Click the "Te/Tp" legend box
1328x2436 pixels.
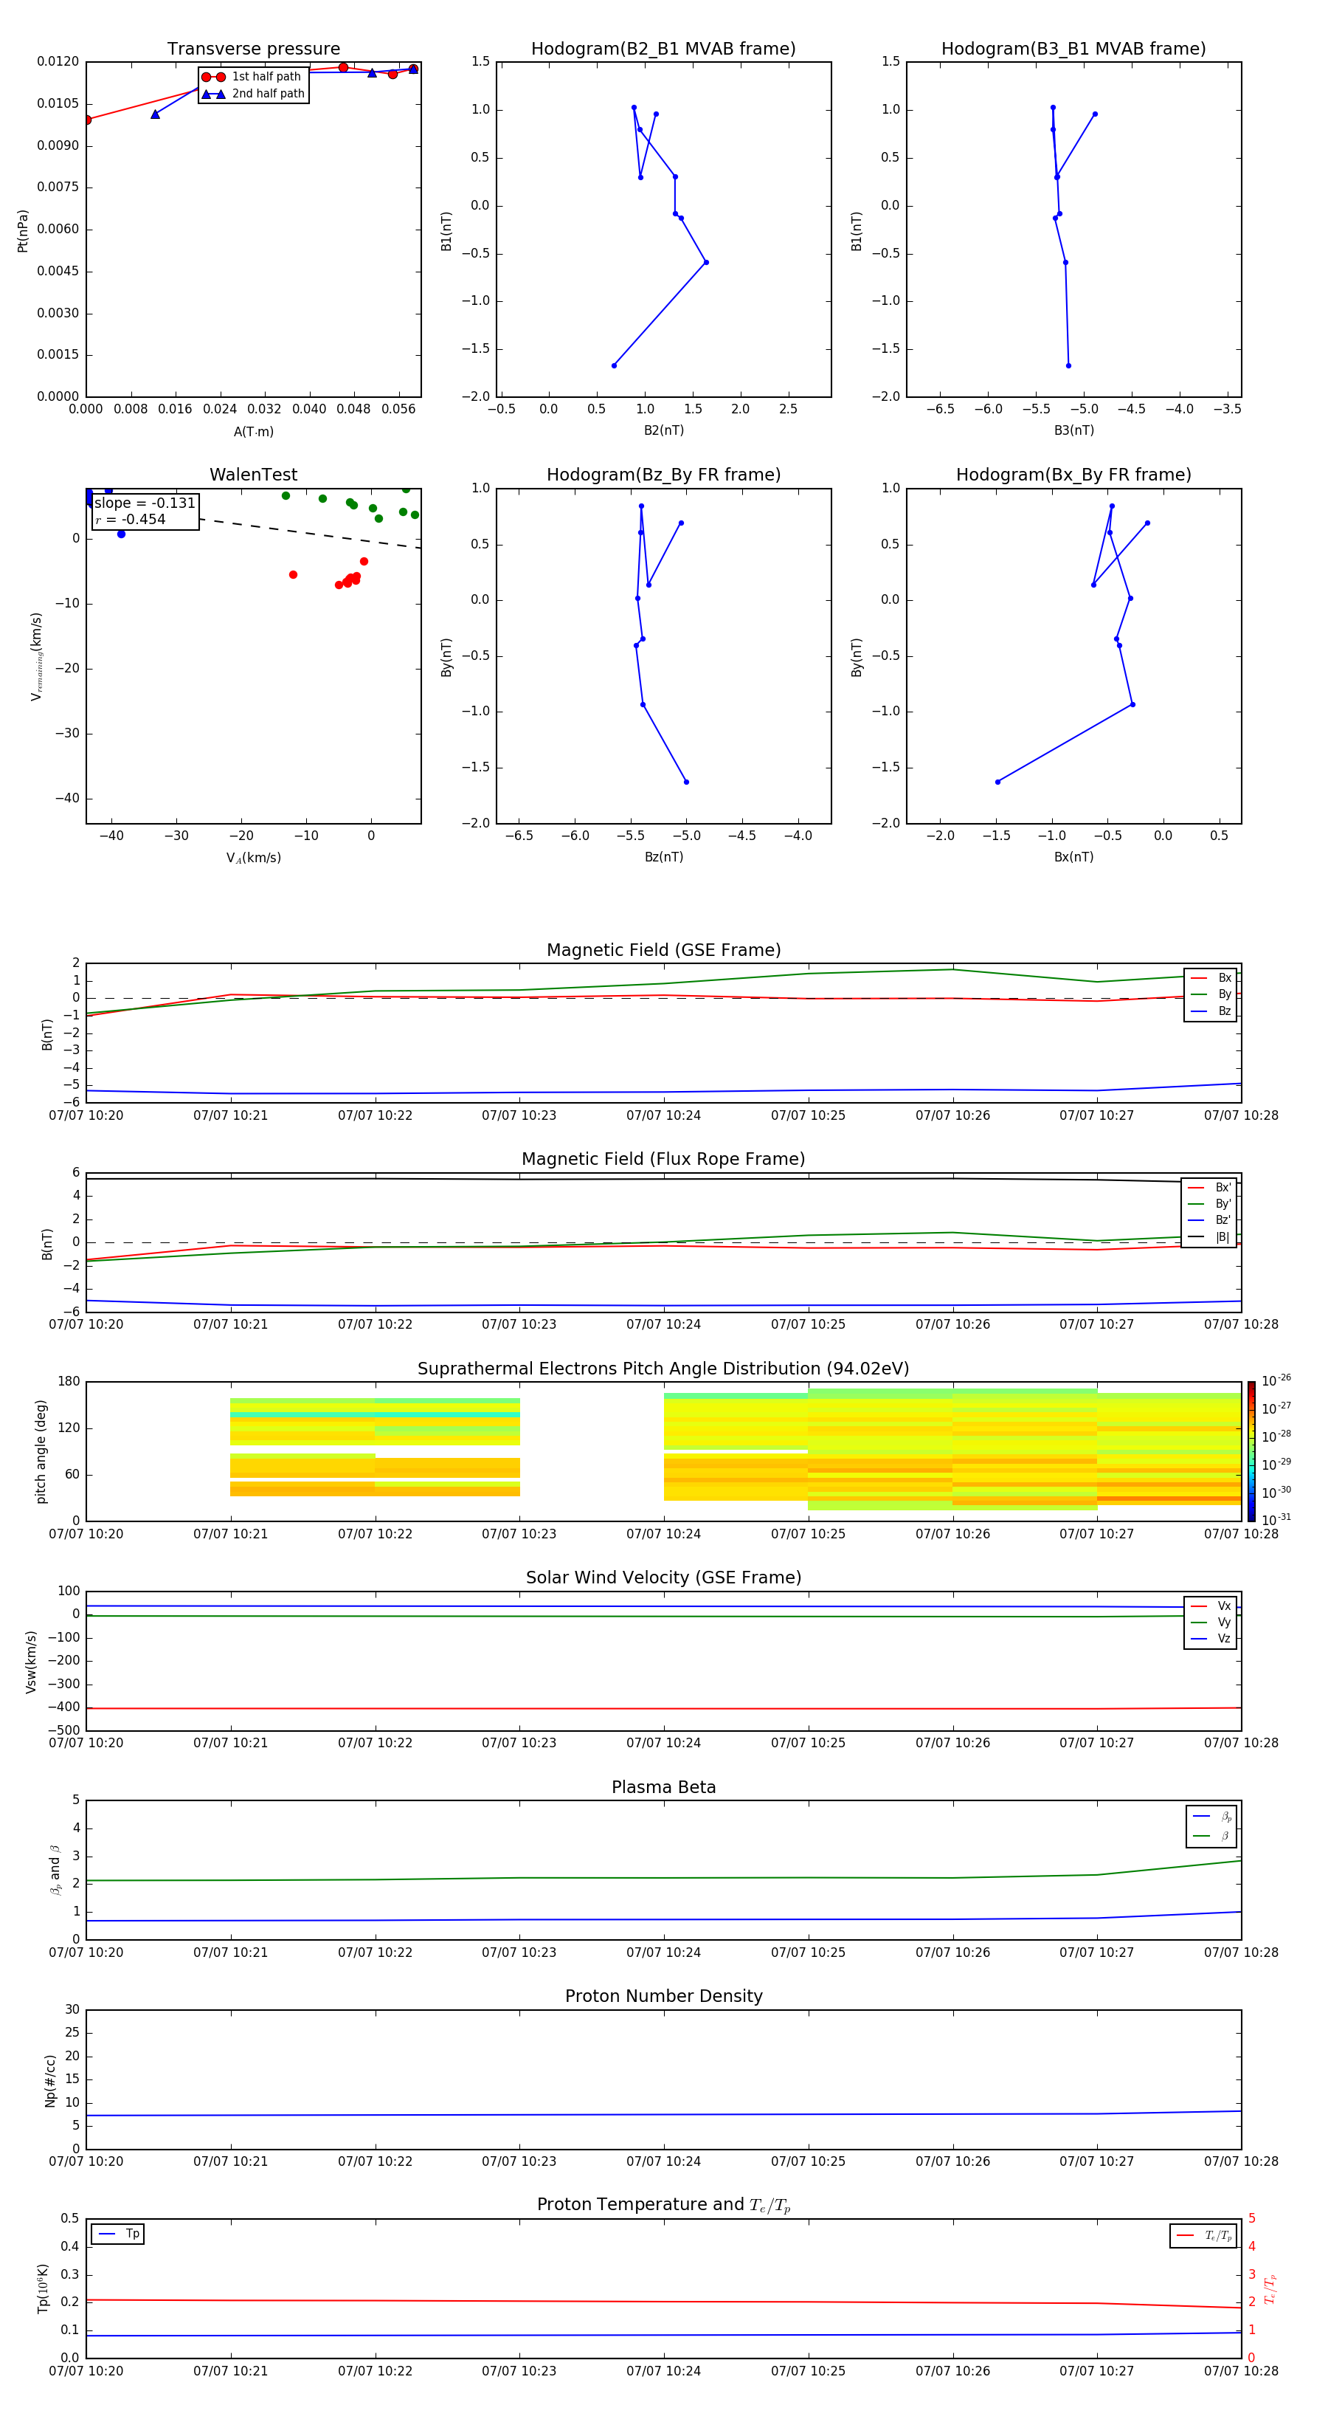1203,2235
